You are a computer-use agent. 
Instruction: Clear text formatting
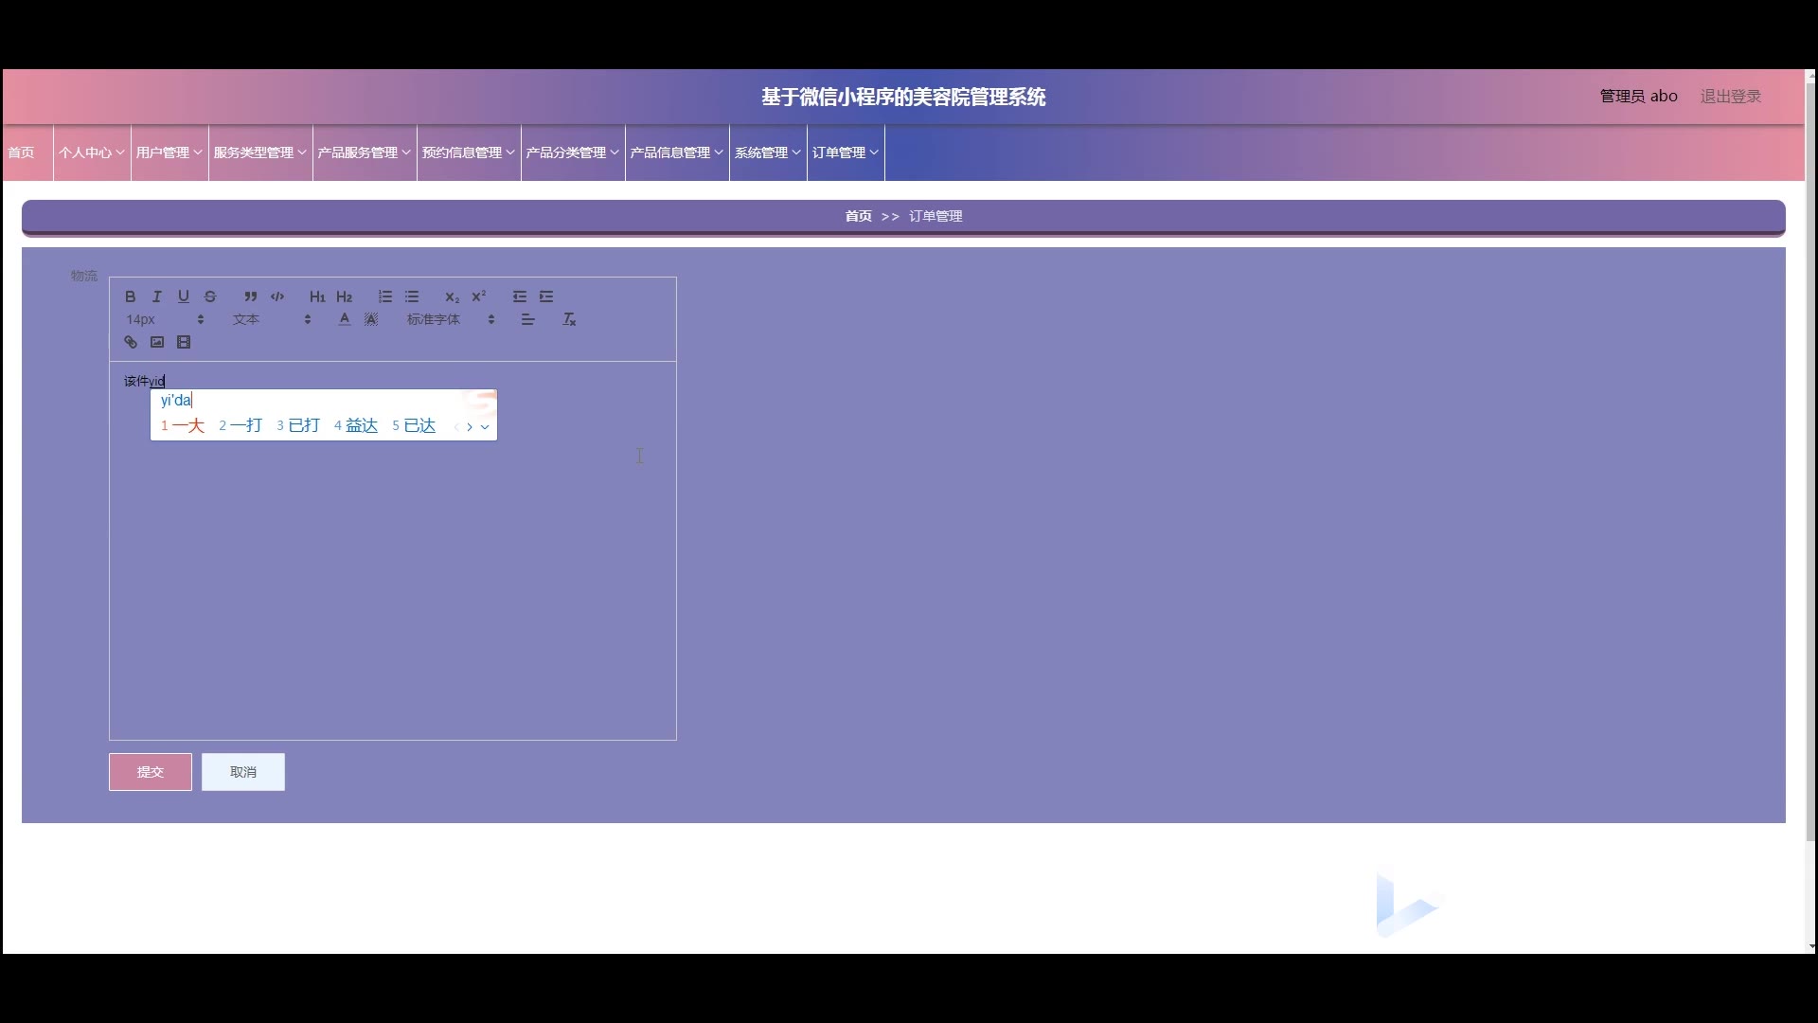(x=569, y=319)
